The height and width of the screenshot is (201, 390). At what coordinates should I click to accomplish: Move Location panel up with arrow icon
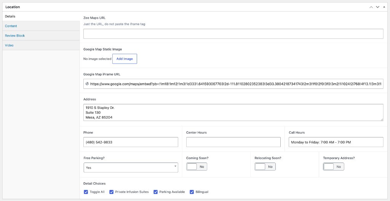pos(371,7)
